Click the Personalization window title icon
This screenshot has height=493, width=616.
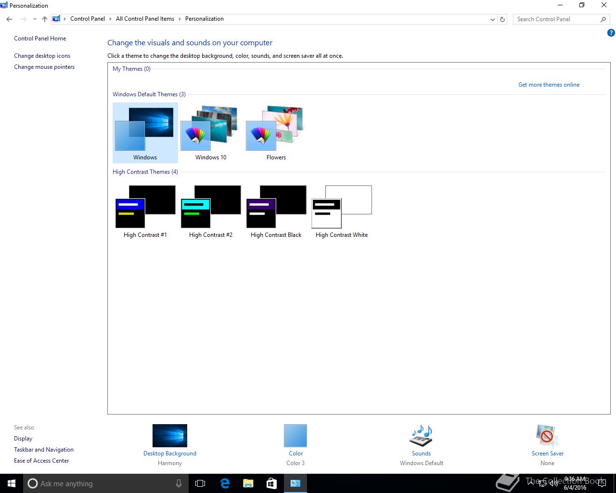(4, 5)
